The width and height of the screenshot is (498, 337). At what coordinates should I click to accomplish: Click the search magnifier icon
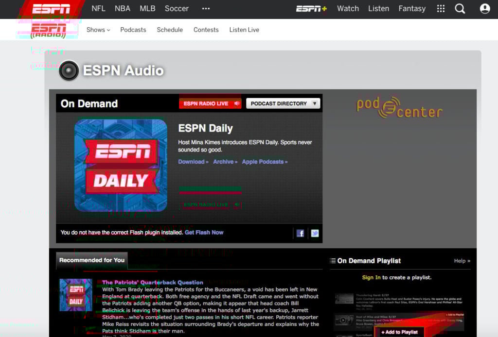click(460, 9)
